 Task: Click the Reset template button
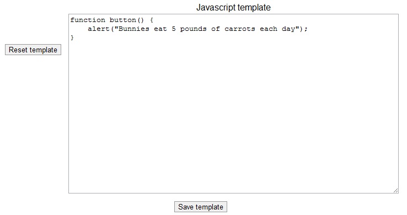point(33,50)
